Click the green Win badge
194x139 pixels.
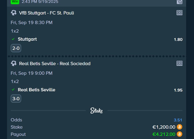15,2
